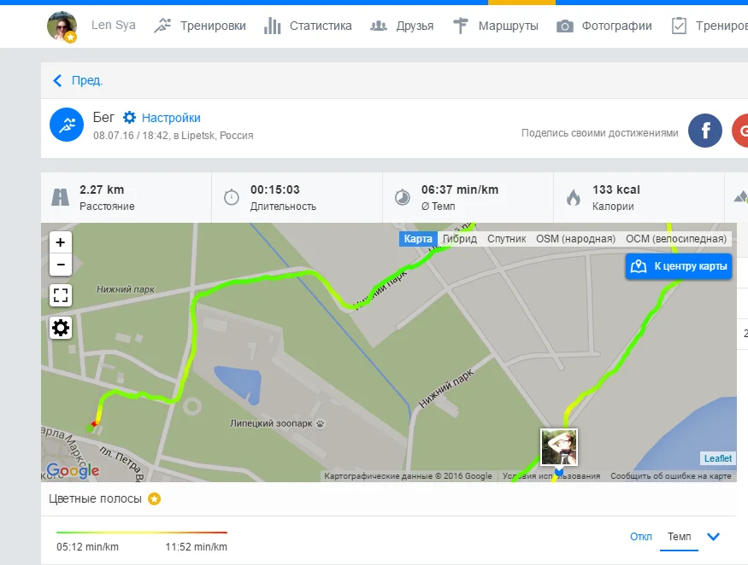Open the Маршруты menu item

[x=508, y=26]
